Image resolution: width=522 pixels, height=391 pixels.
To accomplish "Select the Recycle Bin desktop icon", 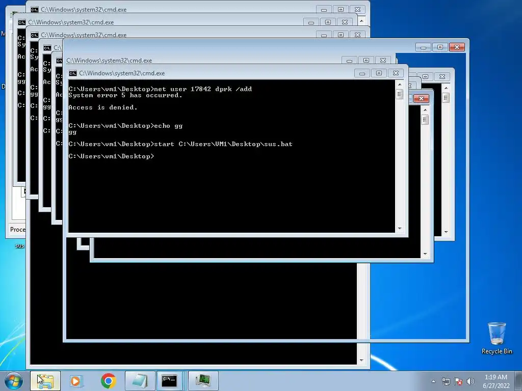I will click(497, 334).
